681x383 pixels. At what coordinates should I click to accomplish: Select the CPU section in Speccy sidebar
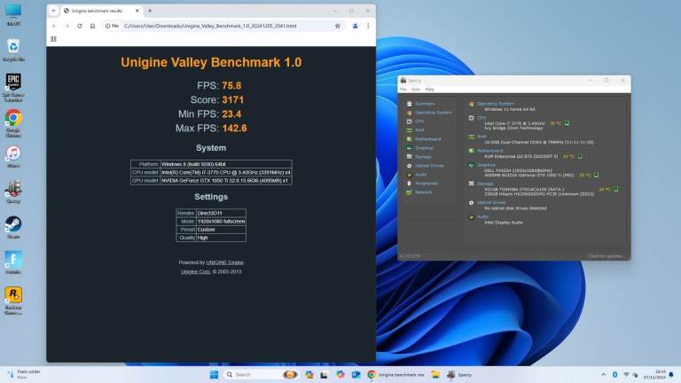click(420, 121)
